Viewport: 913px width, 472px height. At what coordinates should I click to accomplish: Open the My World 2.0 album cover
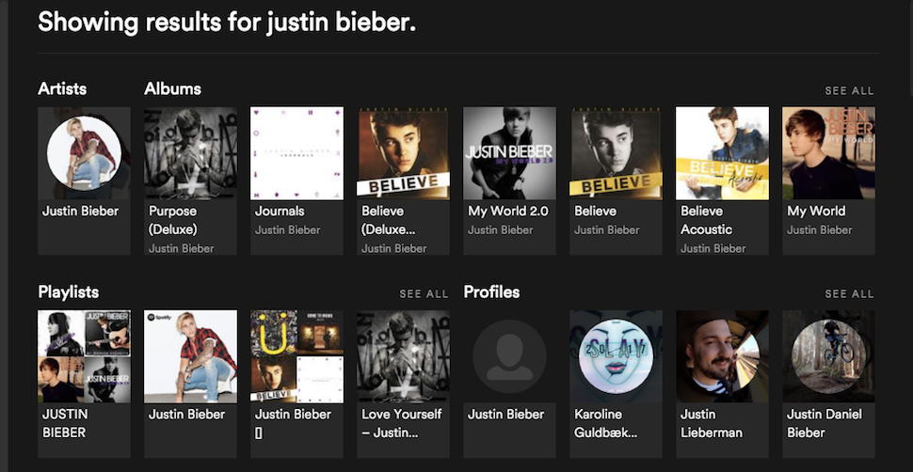[509, 153]
